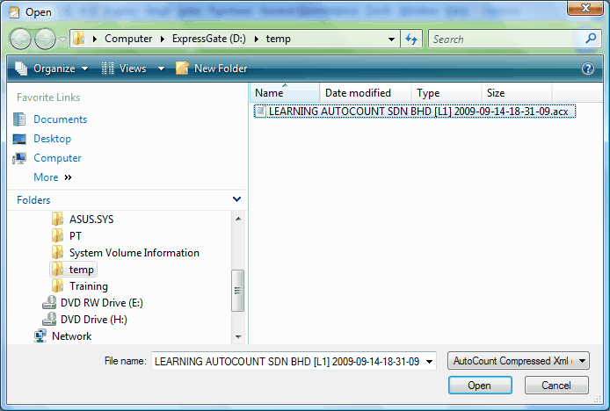Sort by the Size column header
The height and width of the screenshot is (411, 610).
coord(517,93)
